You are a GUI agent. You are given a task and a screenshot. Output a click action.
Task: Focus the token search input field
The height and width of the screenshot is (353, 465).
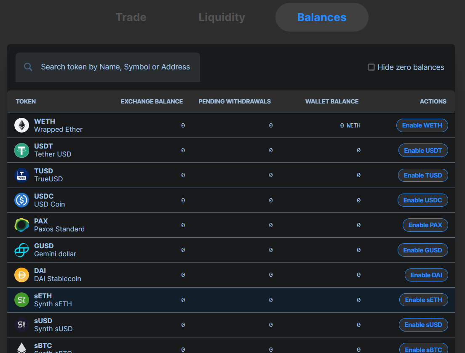(115, 67)
